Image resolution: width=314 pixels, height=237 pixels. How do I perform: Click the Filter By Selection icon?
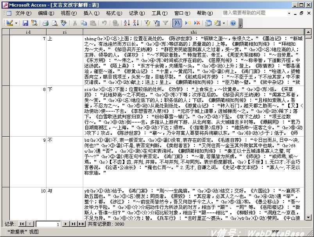[x=147, y=23]
